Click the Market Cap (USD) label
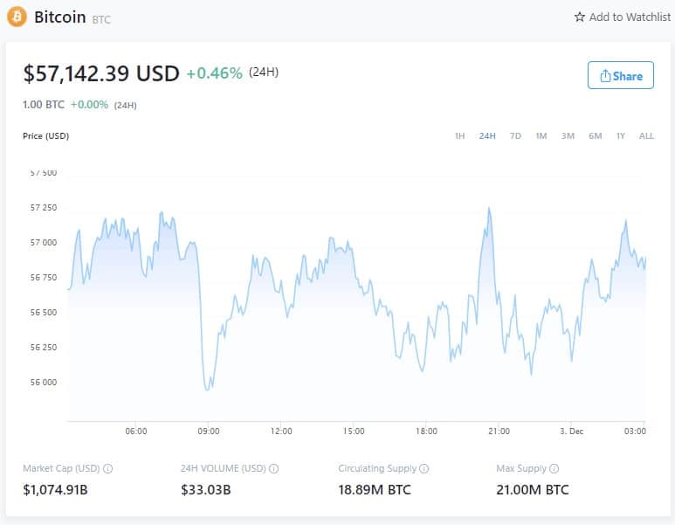Screen dimensions: 675x525 pyautogui.click(x=61, y=468)
